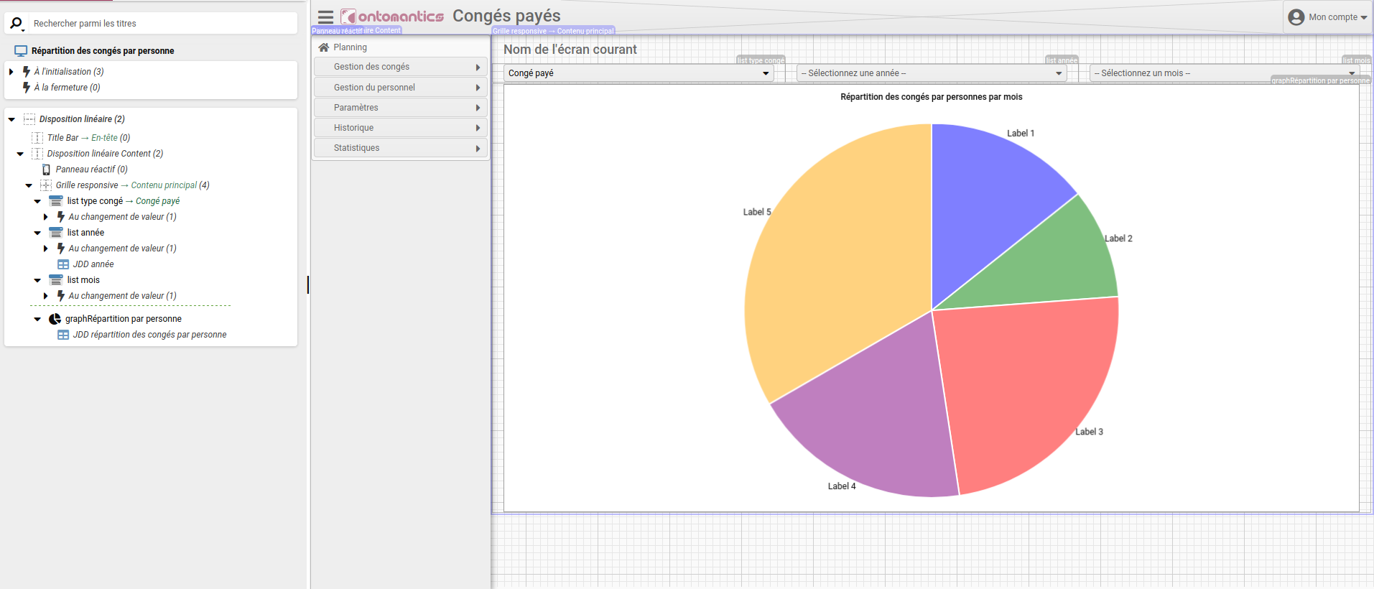The image size is (1374, 589).
Task: Click the Mon compte user avatar icon
Action: point(1296,17)
